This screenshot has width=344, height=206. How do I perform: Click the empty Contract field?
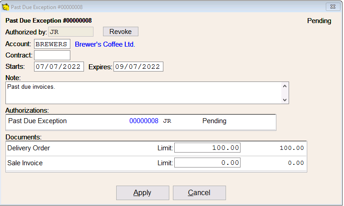pos(52,55)
